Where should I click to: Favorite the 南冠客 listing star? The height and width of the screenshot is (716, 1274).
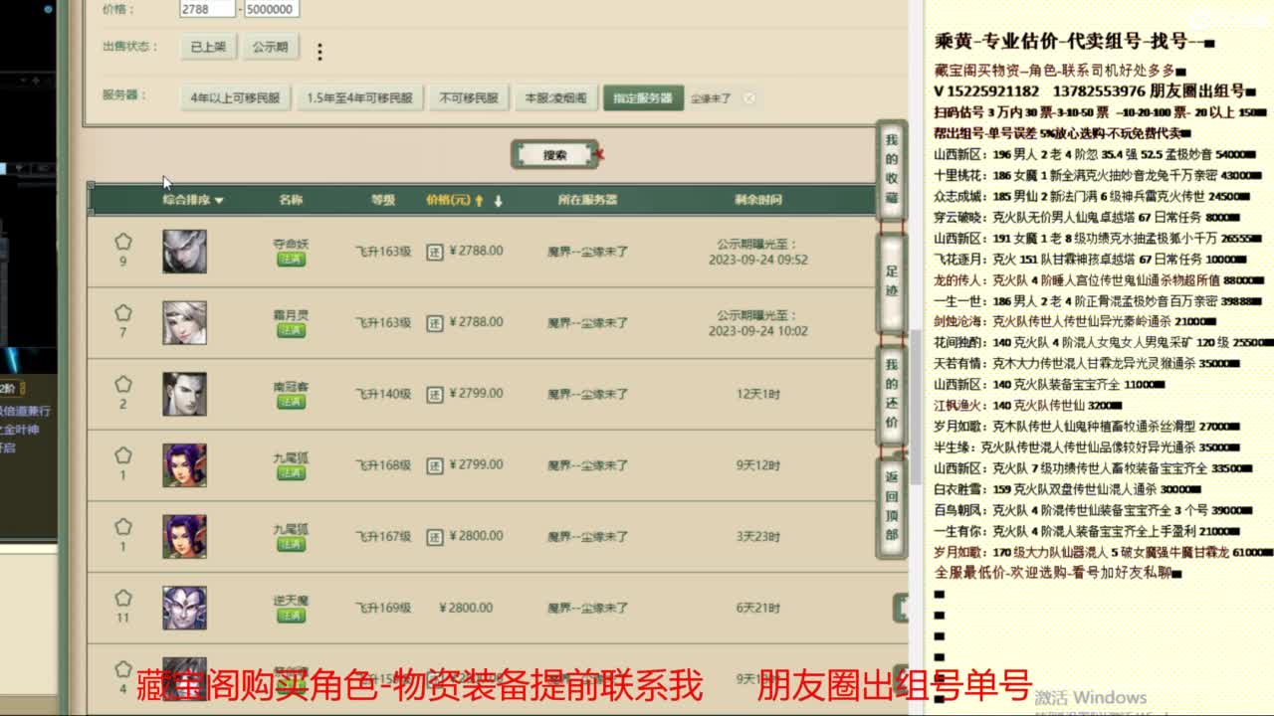122,384
